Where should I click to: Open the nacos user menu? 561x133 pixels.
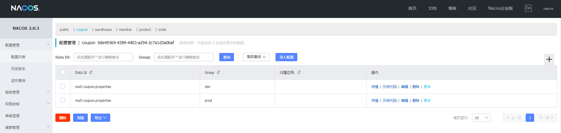[x=548, y=9]
